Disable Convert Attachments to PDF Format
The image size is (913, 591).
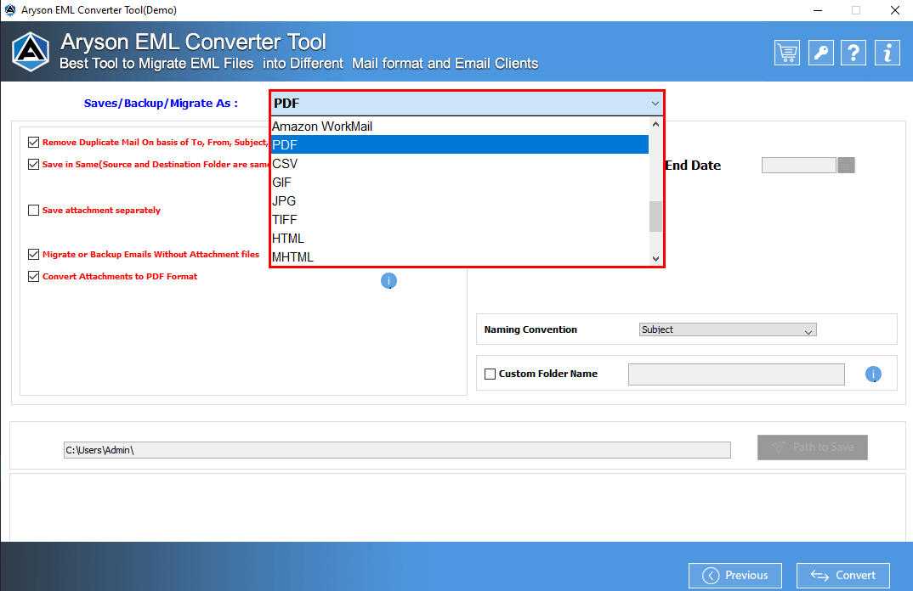[34, 276]
